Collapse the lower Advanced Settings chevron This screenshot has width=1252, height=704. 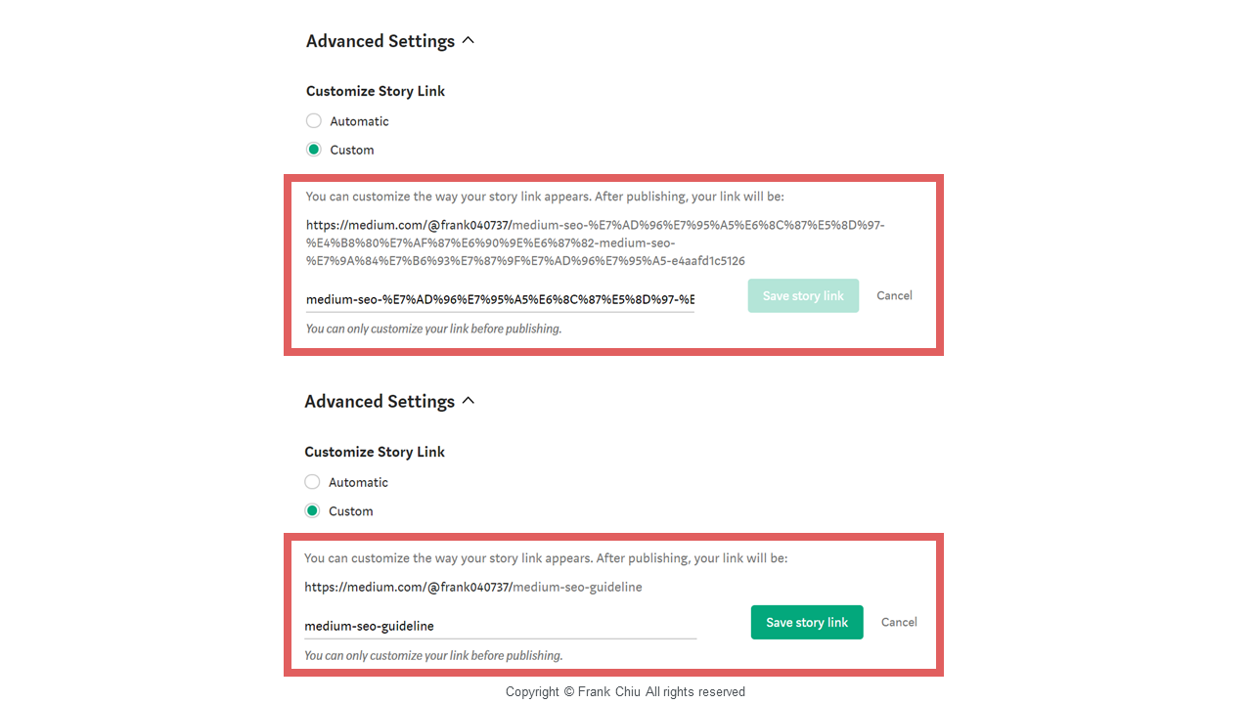469,401
